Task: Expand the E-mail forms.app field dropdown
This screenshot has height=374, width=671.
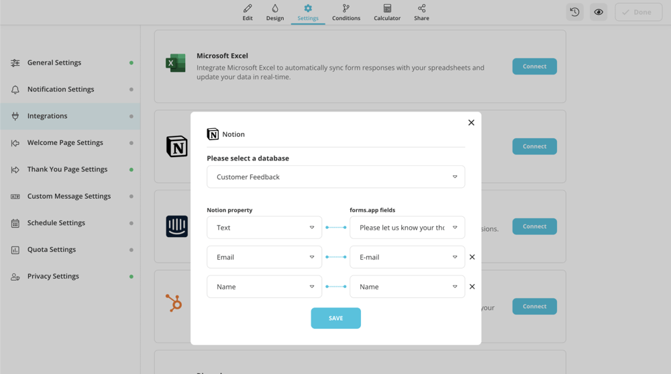Action: tap(407, 257)
